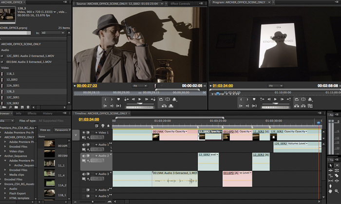
Task: Click Set In Point in Source monitor
Action: click(x=105, y=99)
